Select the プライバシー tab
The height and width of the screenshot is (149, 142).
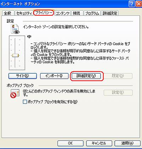(44, 13)
